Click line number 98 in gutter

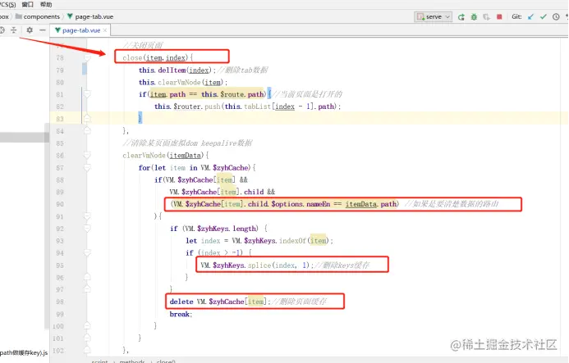coord(60,302)
